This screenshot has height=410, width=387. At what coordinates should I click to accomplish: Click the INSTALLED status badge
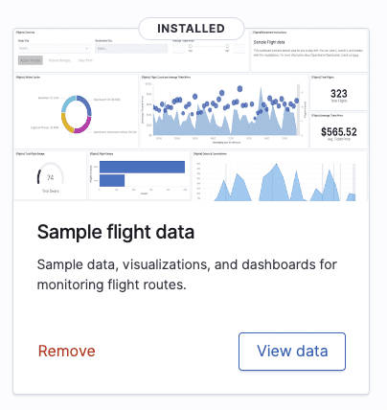pos(191,29)
